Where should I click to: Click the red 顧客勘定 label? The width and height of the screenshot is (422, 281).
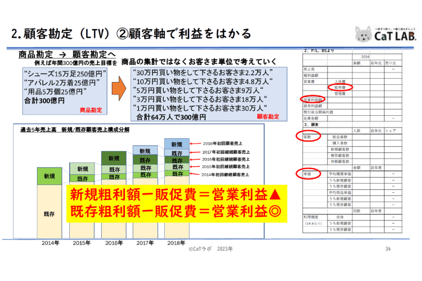268,117
